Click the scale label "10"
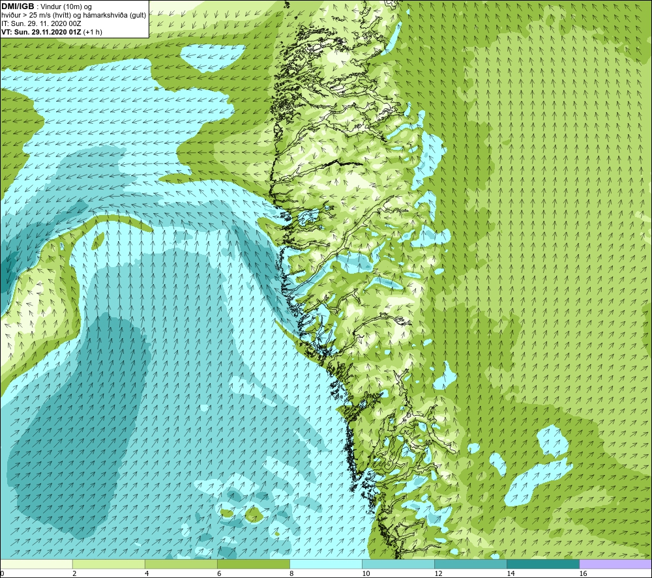The width and height of the screenshot is (652, 578). tap(366, 574)
